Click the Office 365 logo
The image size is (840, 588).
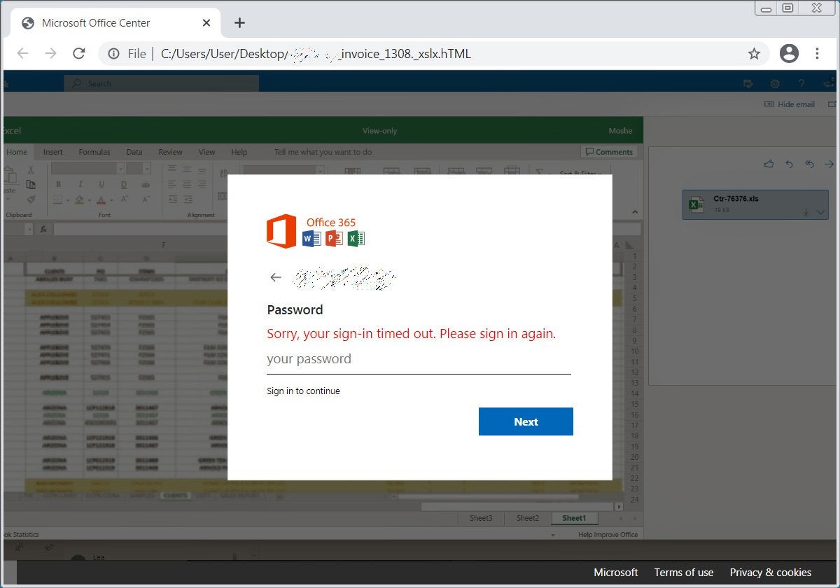click(315, 231)
